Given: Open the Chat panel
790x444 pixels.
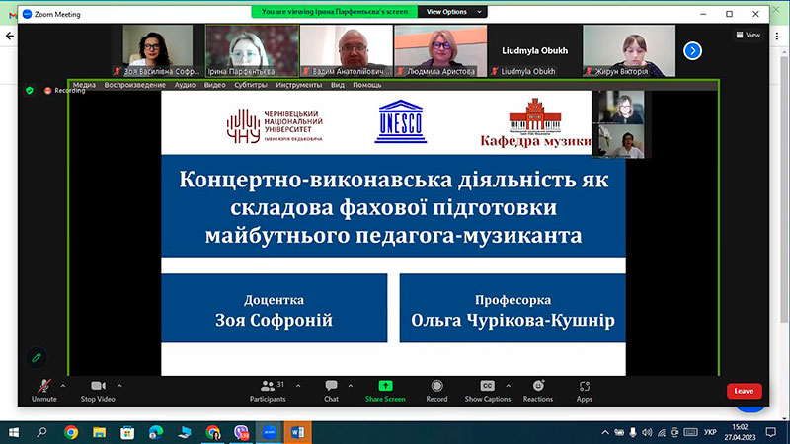Looking at the screenshot, I should [331, 391].
